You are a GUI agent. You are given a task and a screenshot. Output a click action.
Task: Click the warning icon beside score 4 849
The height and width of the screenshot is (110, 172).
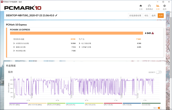tap(153, 33)
